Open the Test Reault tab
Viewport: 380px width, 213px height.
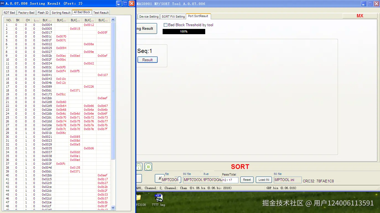[101, 12]
